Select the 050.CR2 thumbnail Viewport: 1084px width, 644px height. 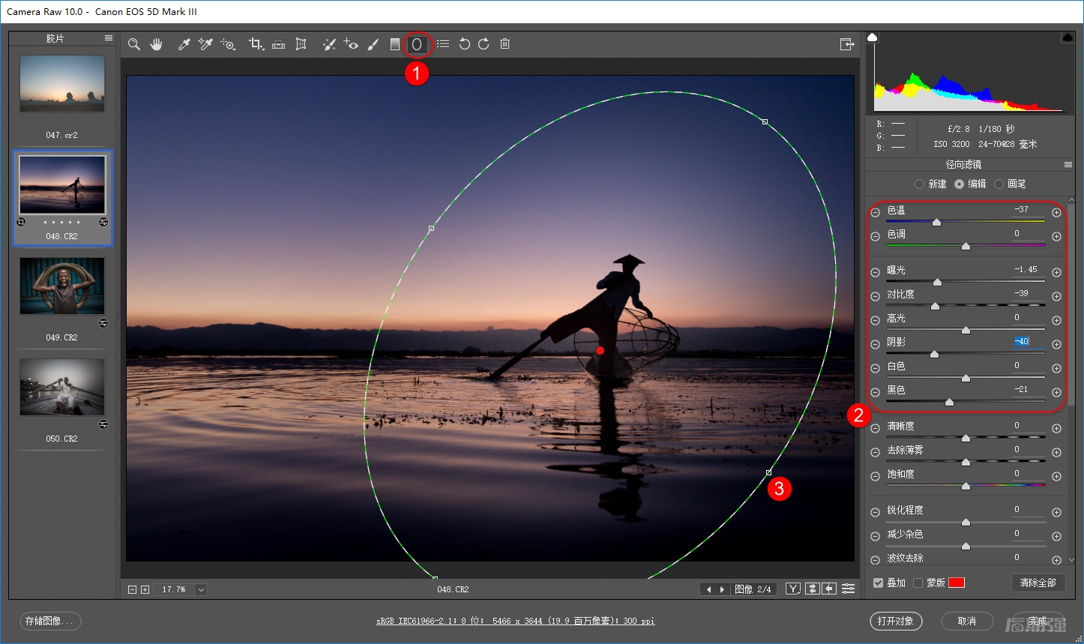[x=62, y=387]
